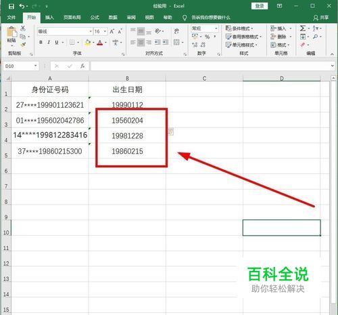Open Conditional Formatting (条件格式) menu

pyautogui.click(x=239, y=28)
